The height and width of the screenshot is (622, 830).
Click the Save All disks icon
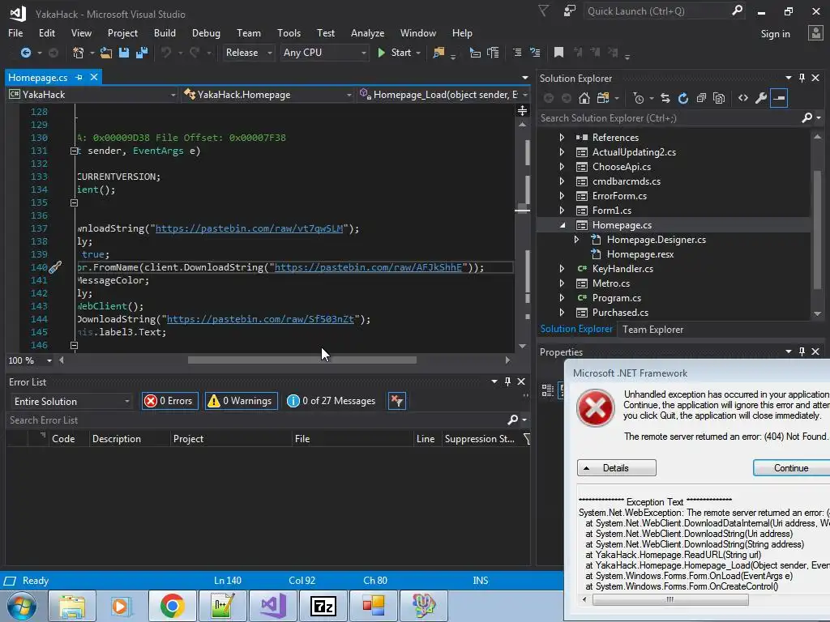[142, 53]
